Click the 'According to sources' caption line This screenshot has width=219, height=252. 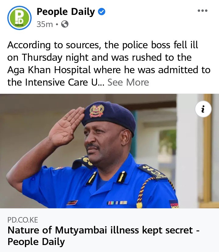103,45
